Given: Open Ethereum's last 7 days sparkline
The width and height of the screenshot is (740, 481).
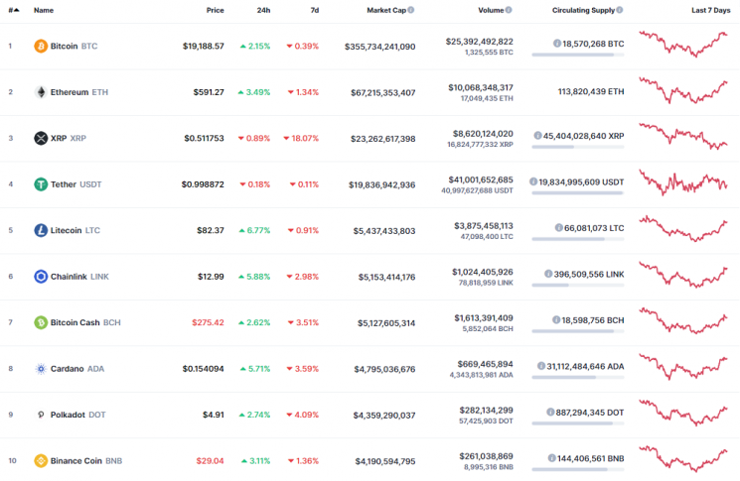Looking at the screenshot, I should point(683,90).
